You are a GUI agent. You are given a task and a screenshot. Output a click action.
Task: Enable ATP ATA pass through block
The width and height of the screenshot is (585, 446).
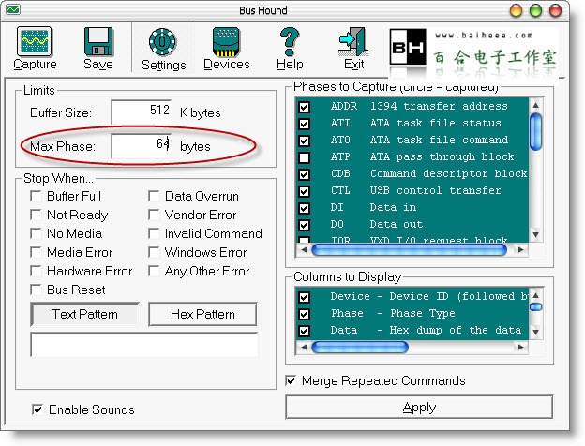[305, 157]
